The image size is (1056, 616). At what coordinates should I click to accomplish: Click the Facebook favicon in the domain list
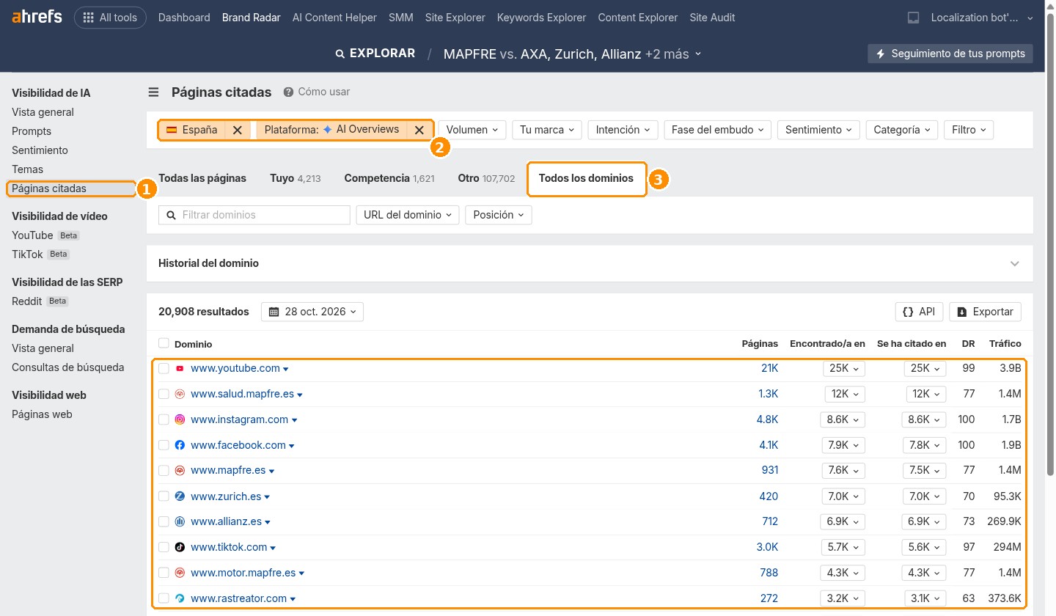(180, 445)
